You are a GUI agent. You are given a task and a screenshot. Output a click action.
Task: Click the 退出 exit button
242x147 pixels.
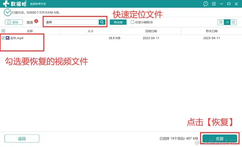click(x=14, y=22)
